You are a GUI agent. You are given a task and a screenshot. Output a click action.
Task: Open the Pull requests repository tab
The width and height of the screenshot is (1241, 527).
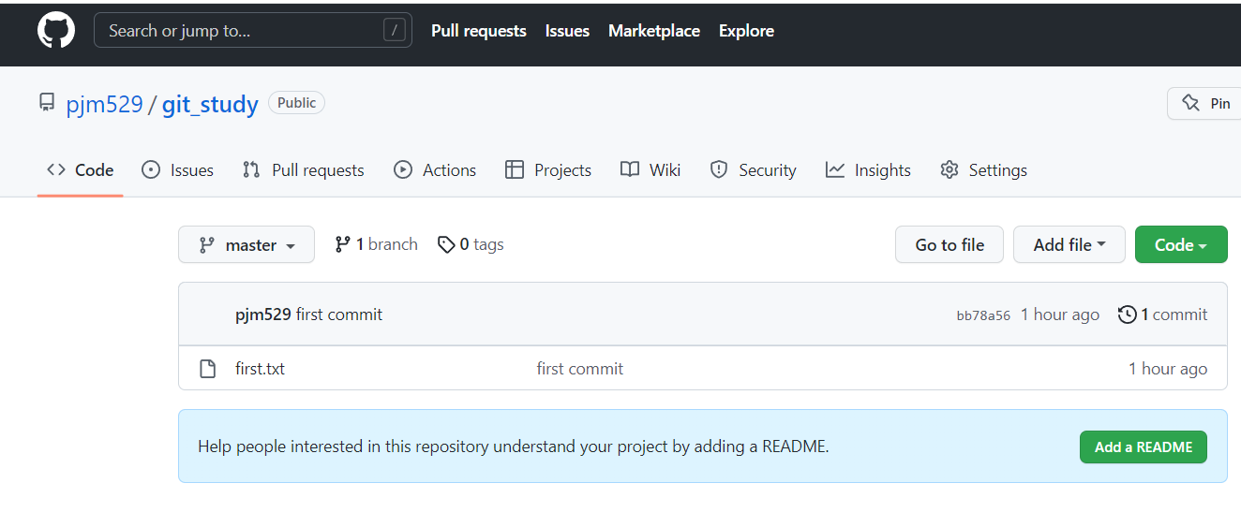(303, 170)
